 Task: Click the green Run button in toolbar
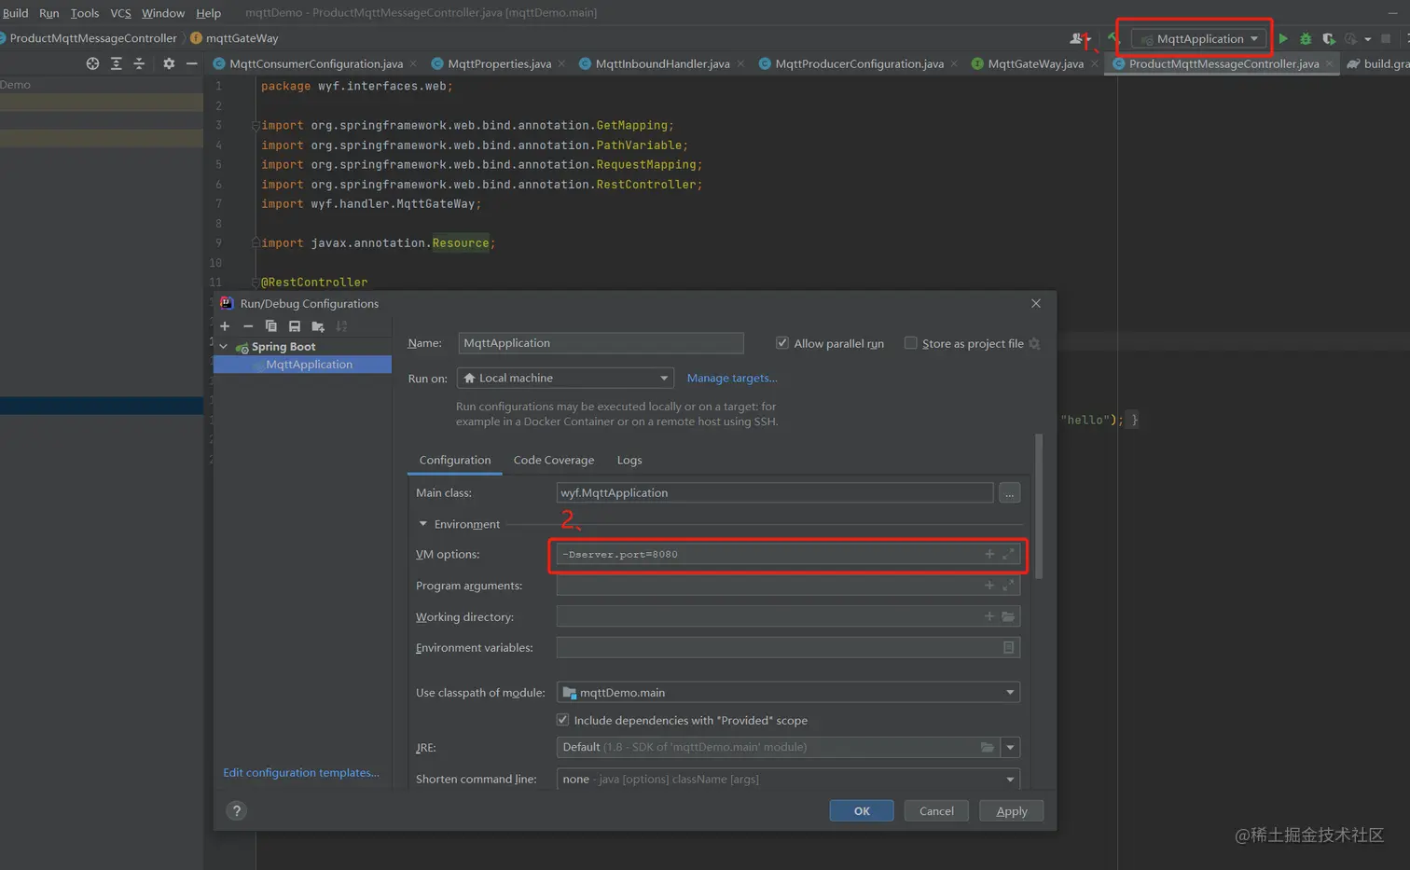(x=1283, y=38)
